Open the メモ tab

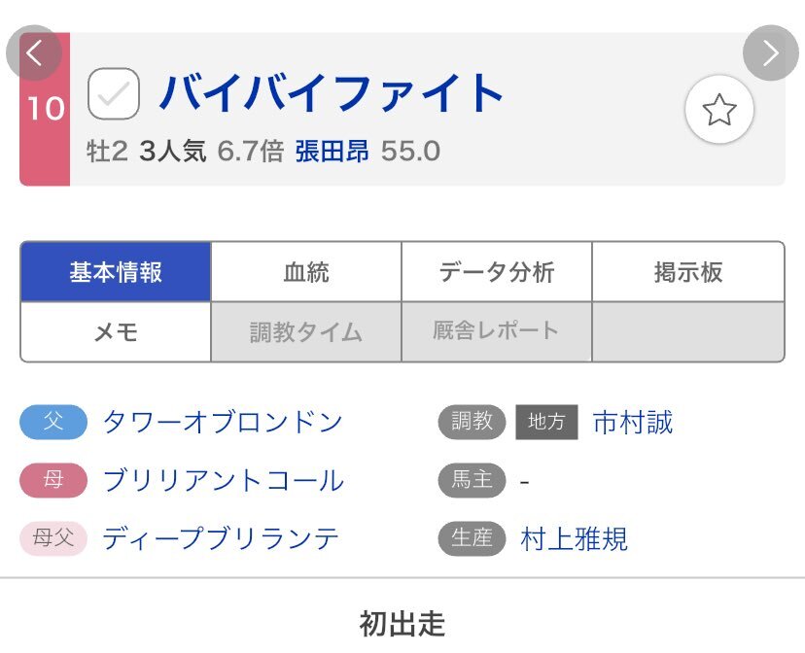[x=116, y=332]
